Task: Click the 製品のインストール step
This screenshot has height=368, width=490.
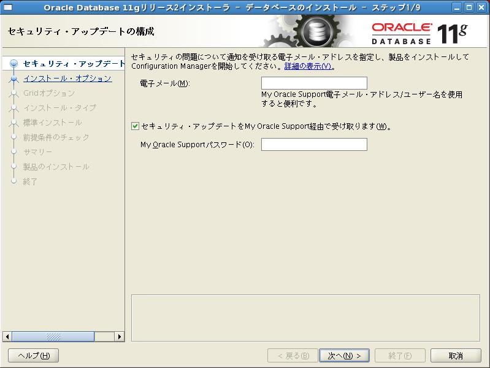Action: click(56, 166)
